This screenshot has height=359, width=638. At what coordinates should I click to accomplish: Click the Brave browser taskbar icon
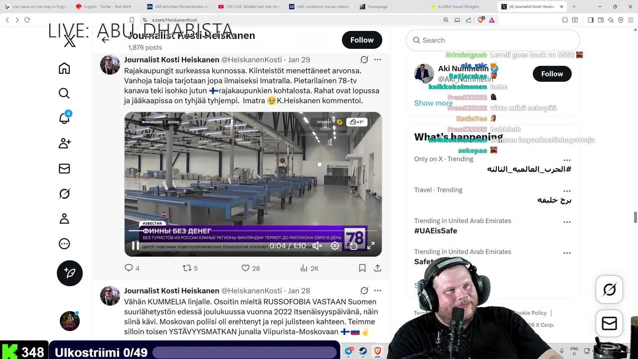tap(378, 351)
